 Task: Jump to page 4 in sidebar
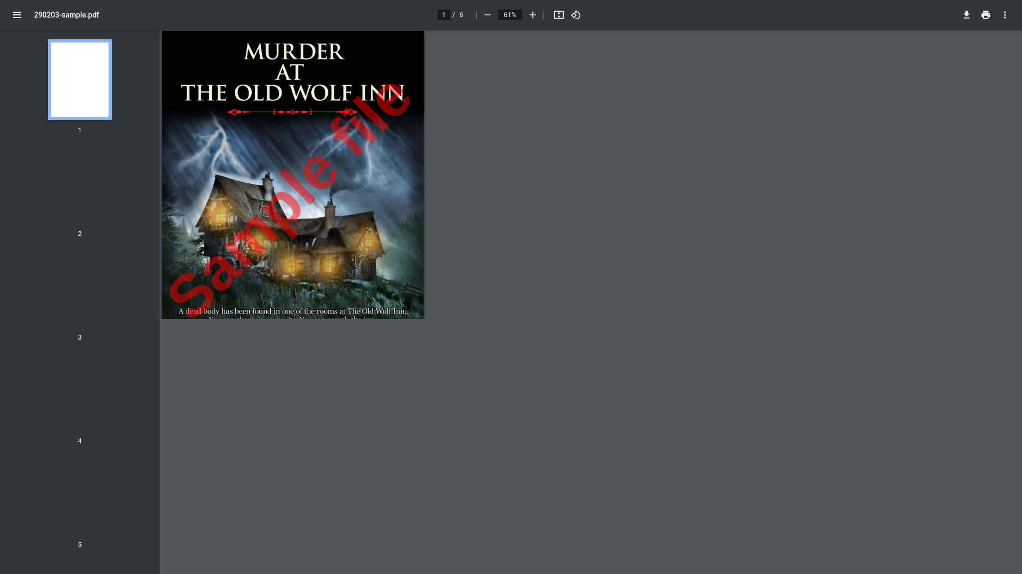(x=80, y=391)
